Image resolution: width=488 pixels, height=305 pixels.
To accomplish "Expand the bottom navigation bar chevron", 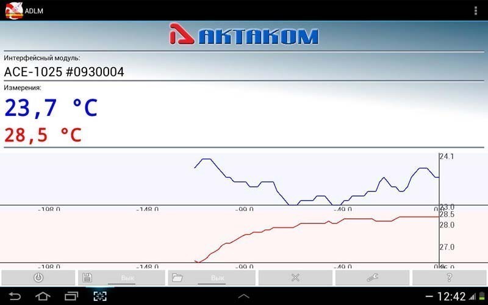I will pos(243,296).
